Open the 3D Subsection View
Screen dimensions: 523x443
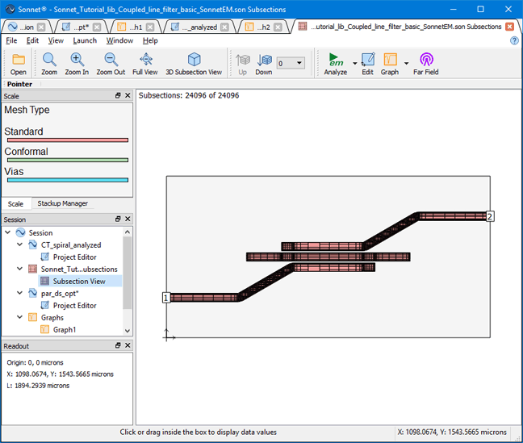pos(194,64)
